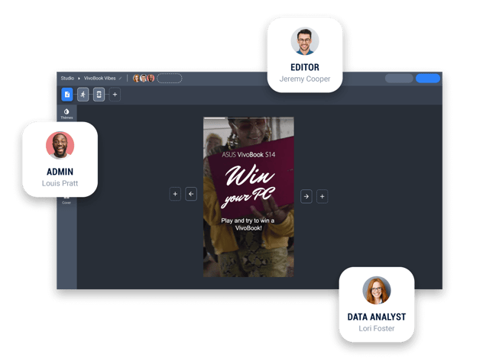Open the Data Analyst Lori Foster card
The image size is (499, 361).
tap(377, 304)
